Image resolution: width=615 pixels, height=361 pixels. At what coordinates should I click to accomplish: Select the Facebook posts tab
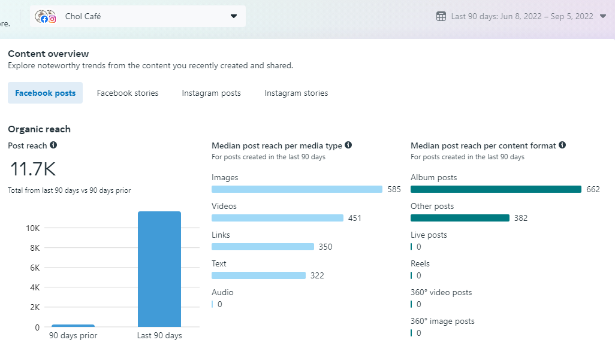click(x=46, y=93)
